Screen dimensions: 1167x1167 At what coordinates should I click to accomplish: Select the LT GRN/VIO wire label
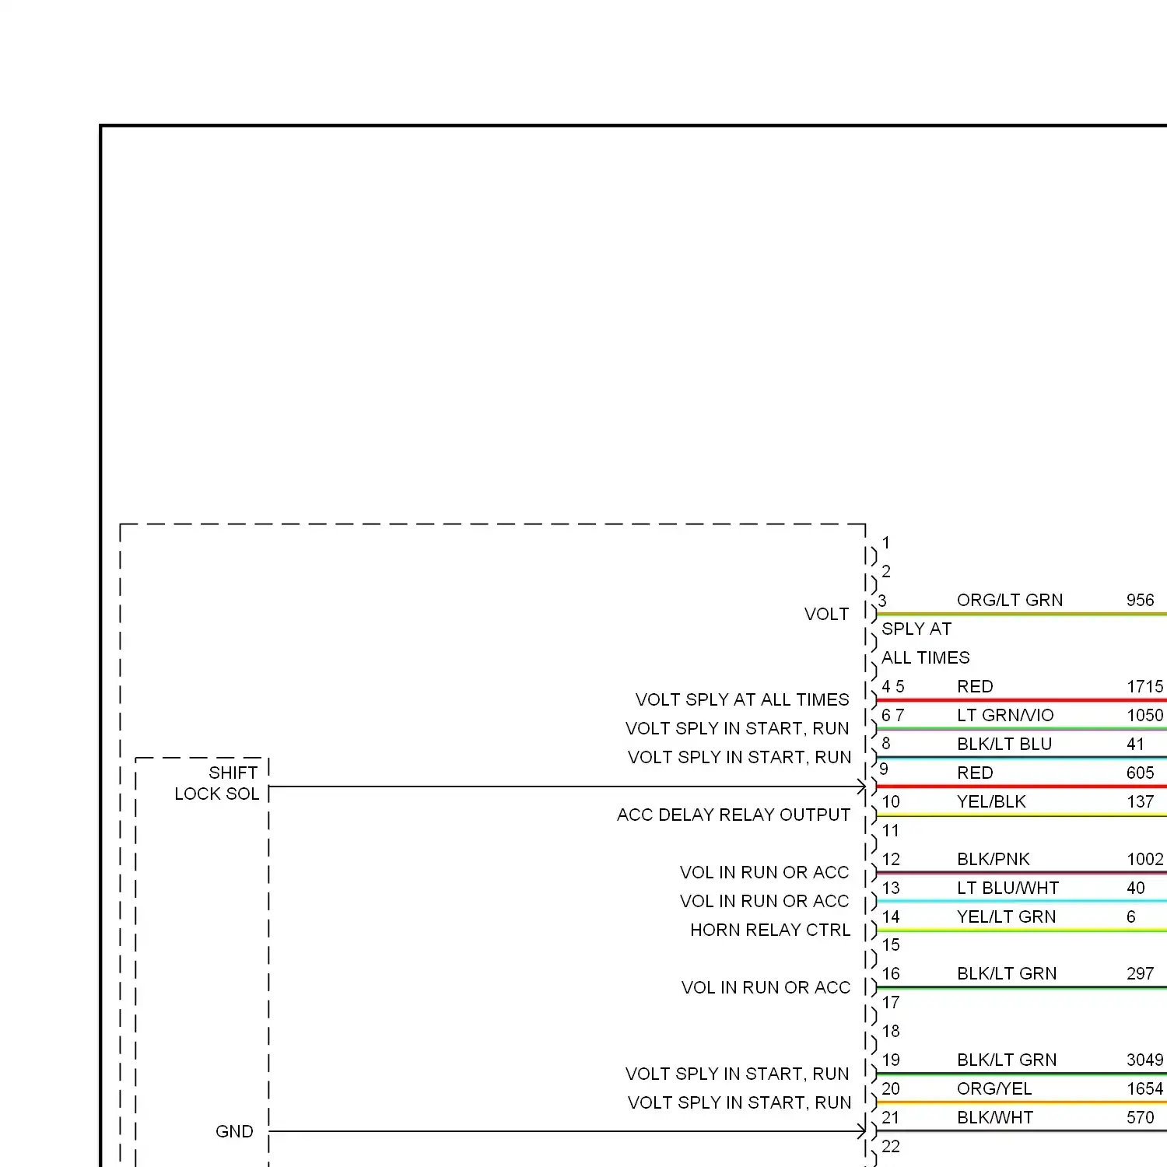click(x=1005, y=715)
